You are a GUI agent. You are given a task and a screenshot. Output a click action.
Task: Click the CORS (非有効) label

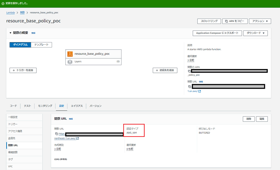pyautogui.click(x=61, y=159)
